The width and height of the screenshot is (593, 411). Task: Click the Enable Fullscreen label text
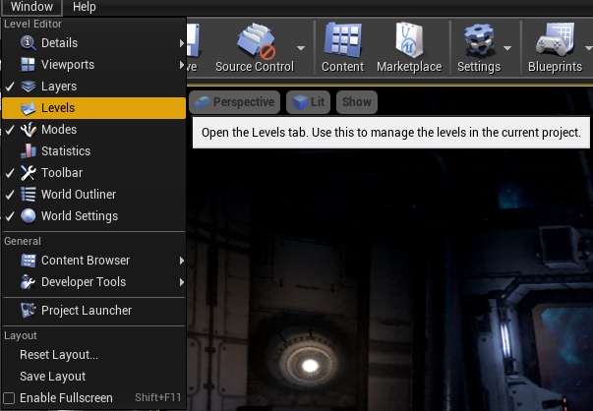(x=66, y=398)
